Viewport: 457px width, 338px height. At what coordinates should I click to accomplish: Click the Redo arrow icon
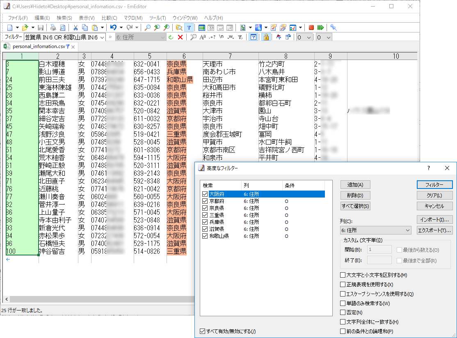click(x=129, y=28)
